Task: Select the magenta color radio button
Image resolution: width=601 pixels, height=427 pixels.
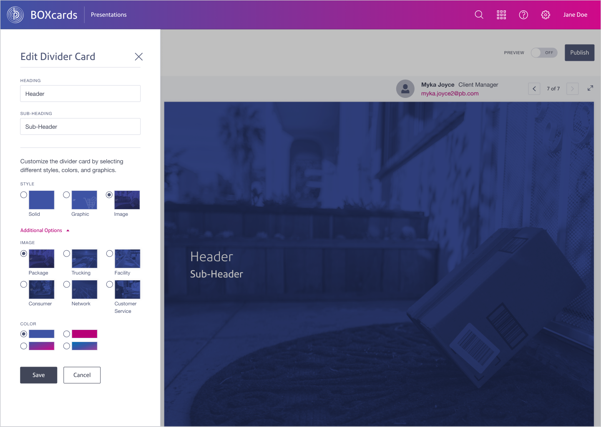Action: click(x=67, y=334)
